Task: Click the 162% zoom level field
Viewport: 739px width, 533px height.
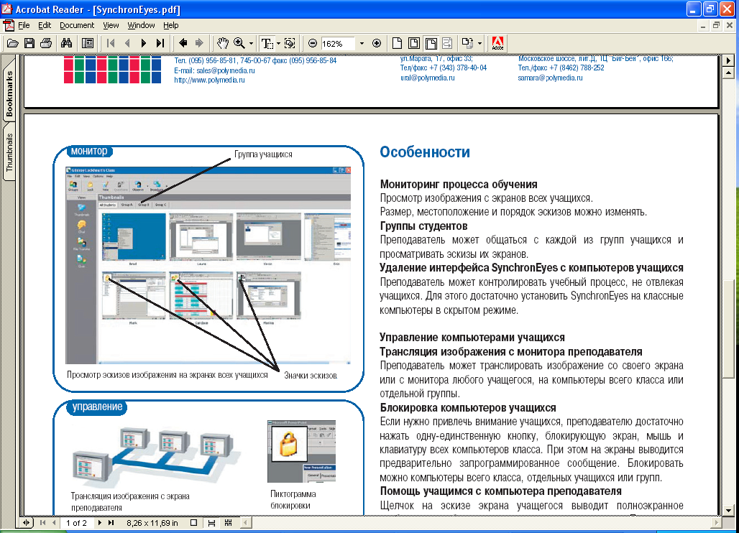Action: [338, 44]
